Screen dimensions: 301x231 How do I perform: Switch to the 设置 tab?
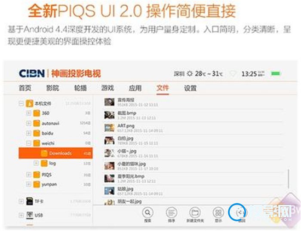pyautogui.click(x=190, y=88)
